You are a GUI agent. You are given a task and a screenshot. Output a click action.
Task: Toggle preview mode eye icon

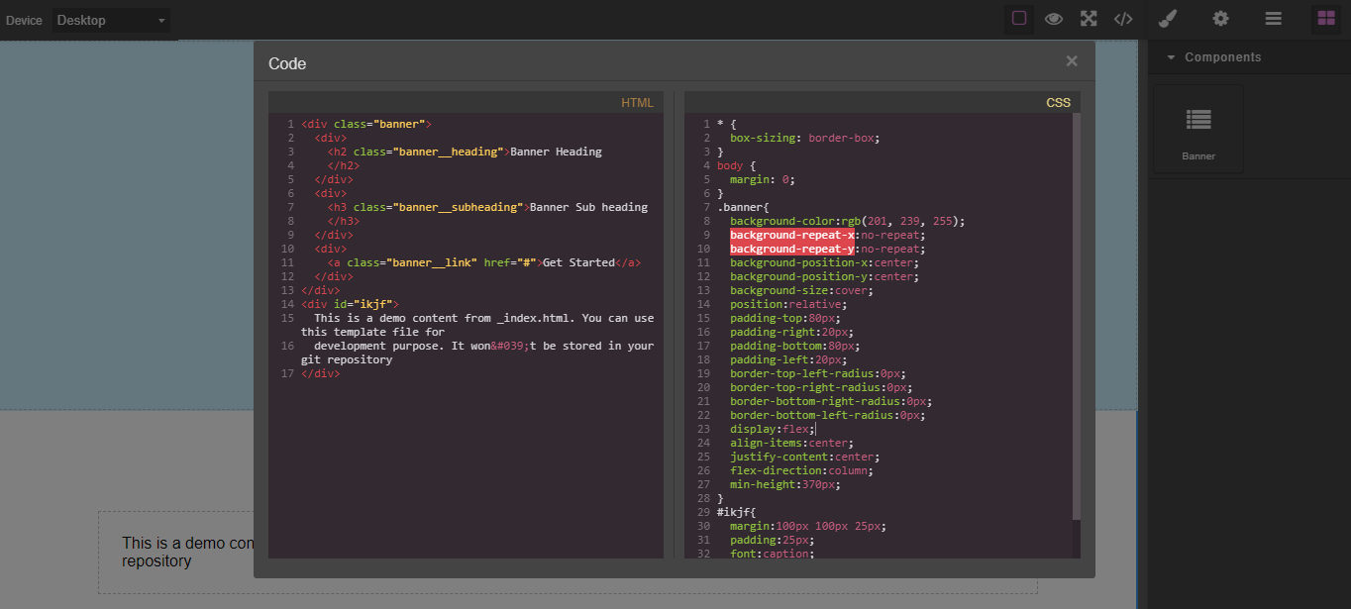[x=1053, y=18]
